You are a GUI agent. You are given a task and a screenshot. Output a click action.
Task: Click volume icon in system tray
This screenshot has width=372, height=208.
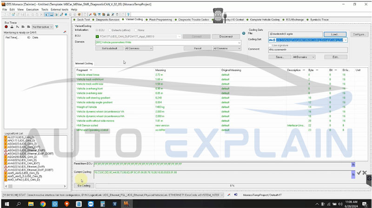coord(340,204)
